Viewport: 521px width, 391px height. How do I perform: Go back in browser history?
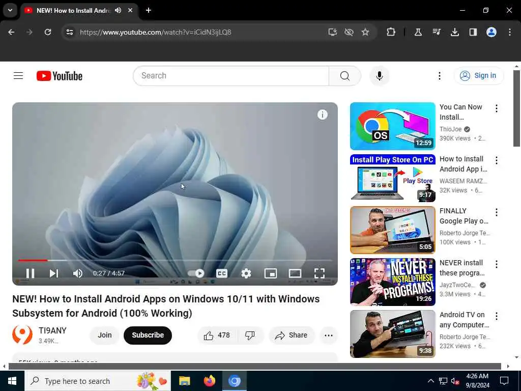pos(11,32)
